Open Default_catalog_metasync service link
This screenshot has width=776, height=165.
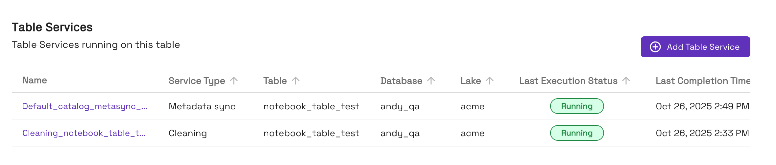[85, 106]
